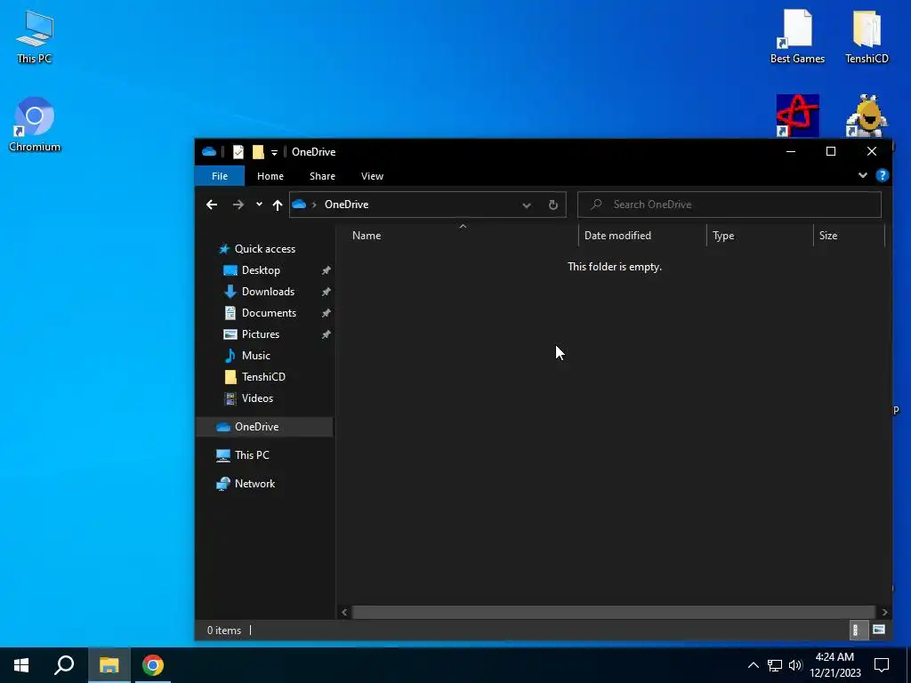Go up one folder level arrow
The width and height of the screenshot is (911, 683).
[278, 205]
